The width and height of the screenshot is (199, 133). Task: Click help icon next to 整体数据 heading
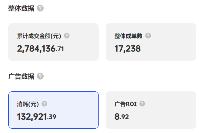[x=40, y=8]
